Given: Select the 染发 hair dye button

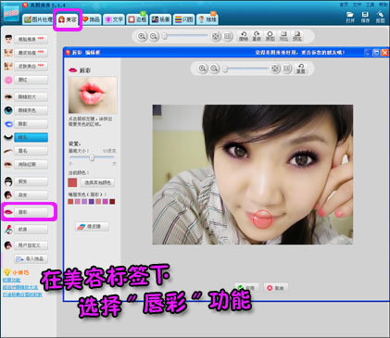Looking at the screenshot, I should [31, 195].
